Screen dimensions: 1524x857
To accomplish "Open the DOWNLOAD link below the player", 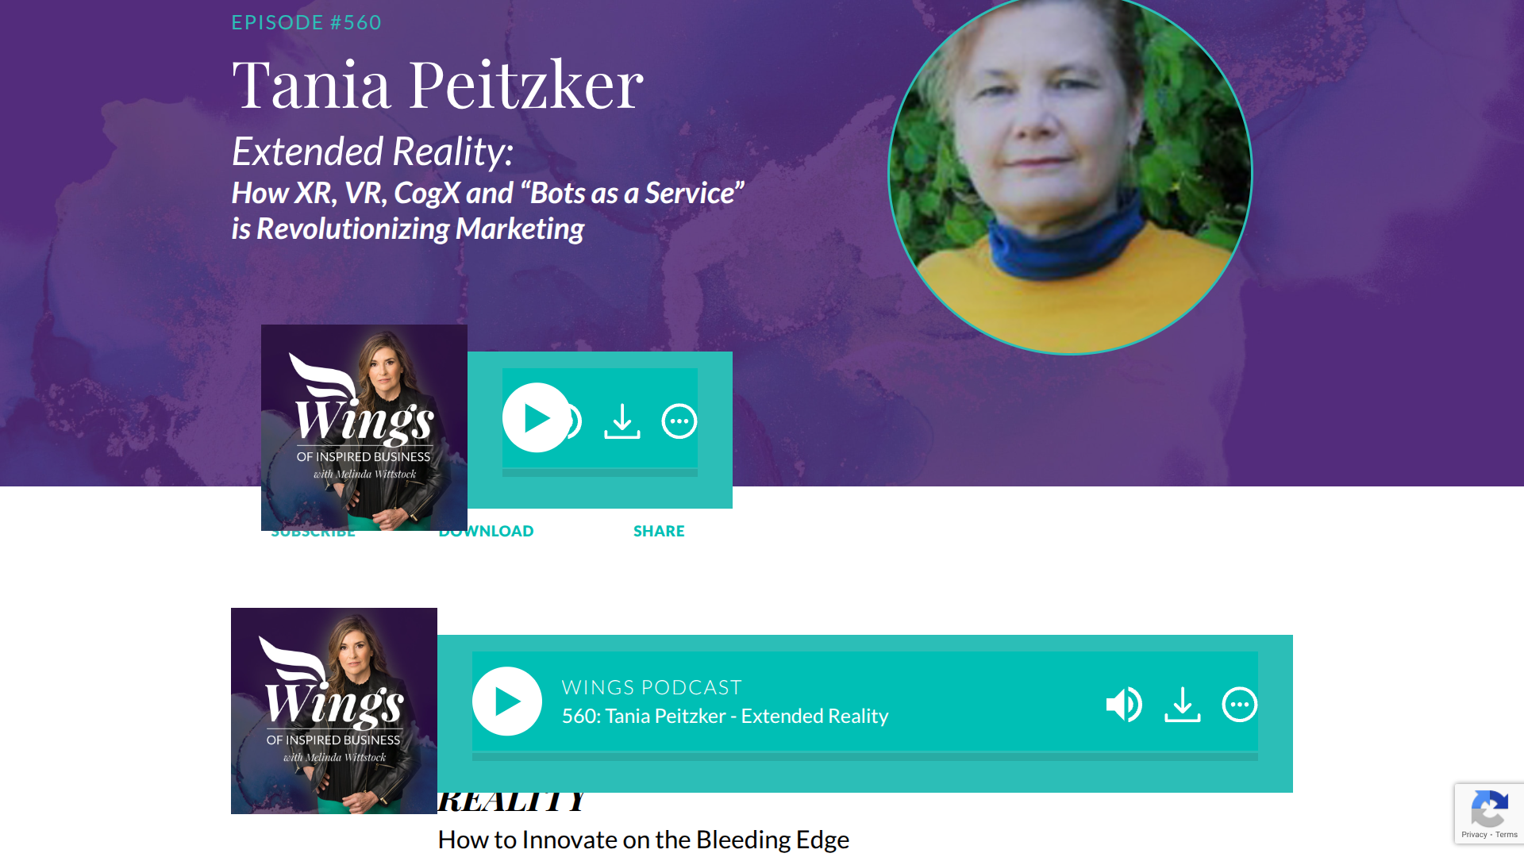I will coord(486,532).
